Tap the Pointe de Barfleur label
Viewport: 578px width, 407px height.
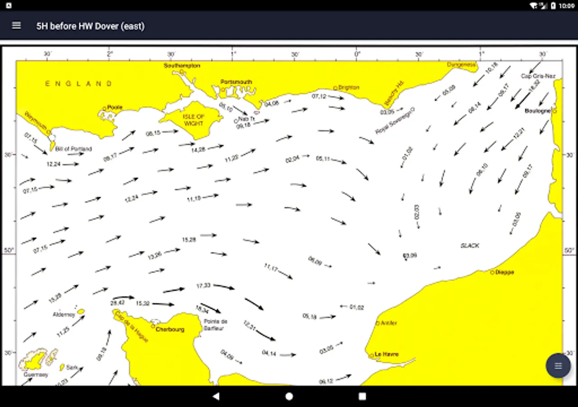pyautogui.click(x=215, y=325)
